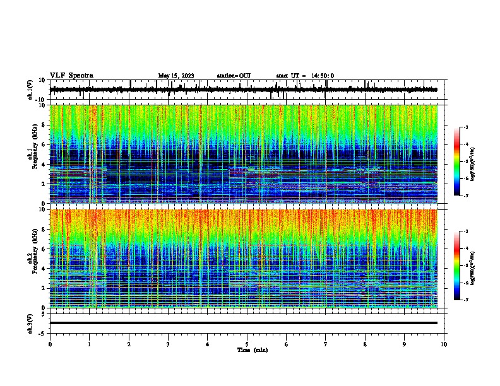Click the "4" kHz tick on ch.2 spectrogram
500x386 pixels.
pyautogui.click(x=44, y=269)
